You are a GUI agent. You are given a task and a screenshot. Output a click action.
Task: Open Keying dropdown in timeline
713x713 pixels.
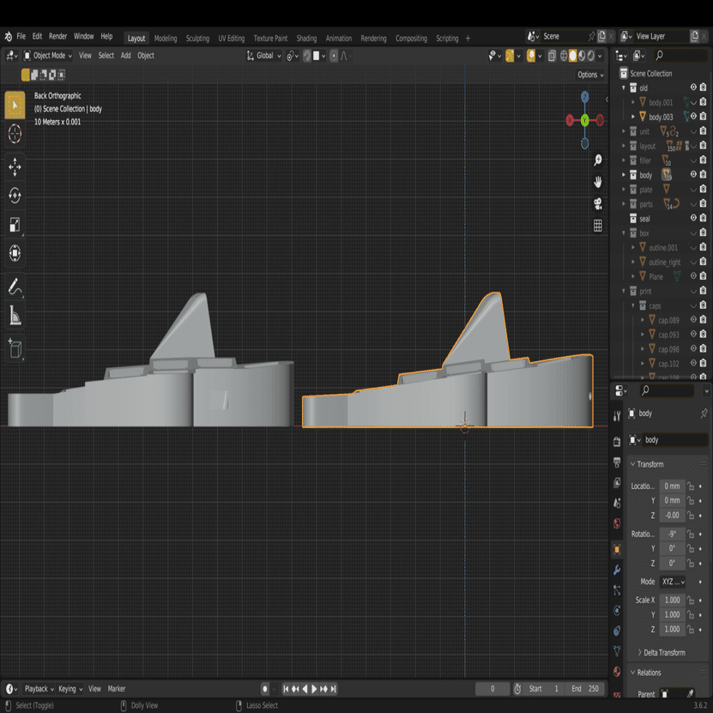(70, 689)
